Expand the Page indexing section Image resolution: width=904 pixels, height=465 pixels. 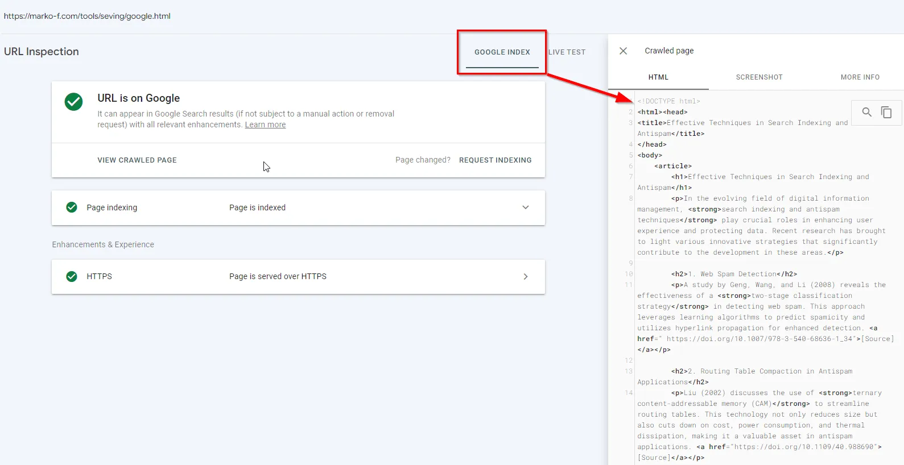click(x=526, y=207)
